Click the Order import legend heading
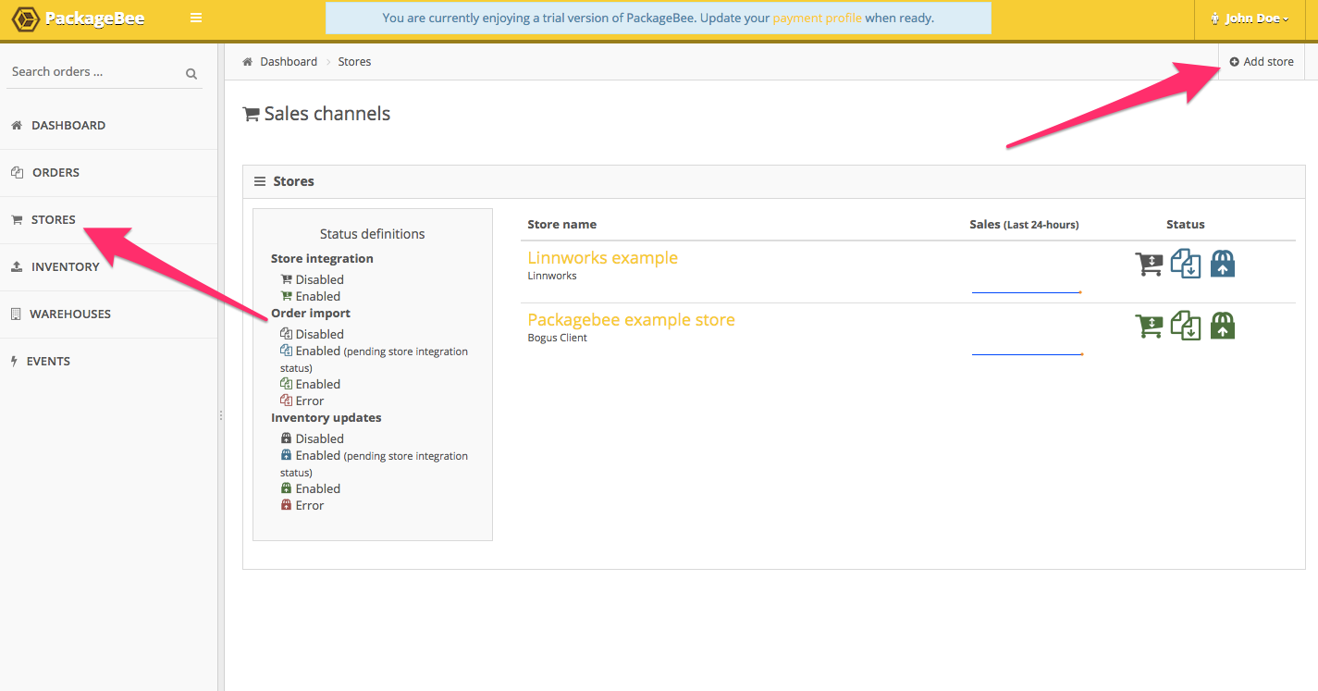Screen dimensions: 1318x691 coord(311,314)
